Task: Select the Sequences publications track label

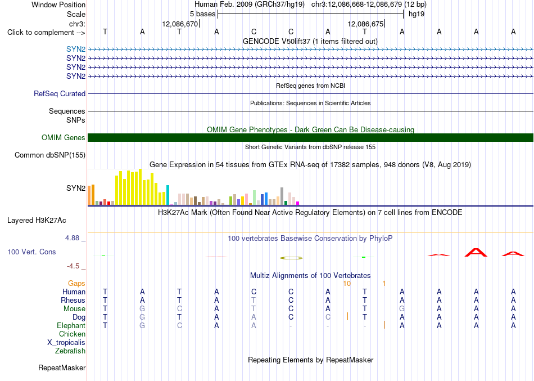Action: coord(67,111)
